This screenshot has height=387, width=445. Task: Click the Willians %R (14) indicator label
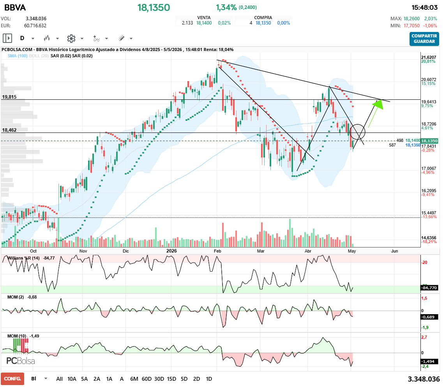point(23,258)
